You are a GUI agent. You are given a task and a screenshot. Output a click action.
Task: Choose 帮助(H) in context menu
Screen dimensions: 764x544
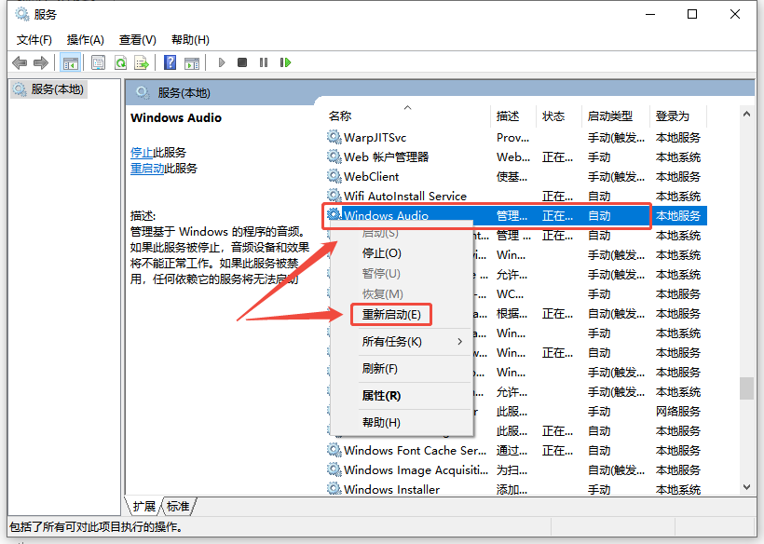381,423
